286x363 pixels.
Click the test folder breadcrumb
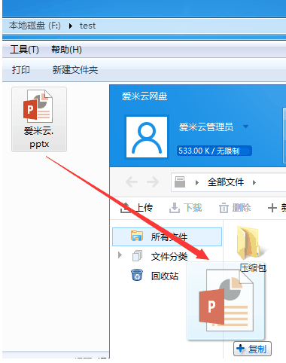click(x=87, y=26)
